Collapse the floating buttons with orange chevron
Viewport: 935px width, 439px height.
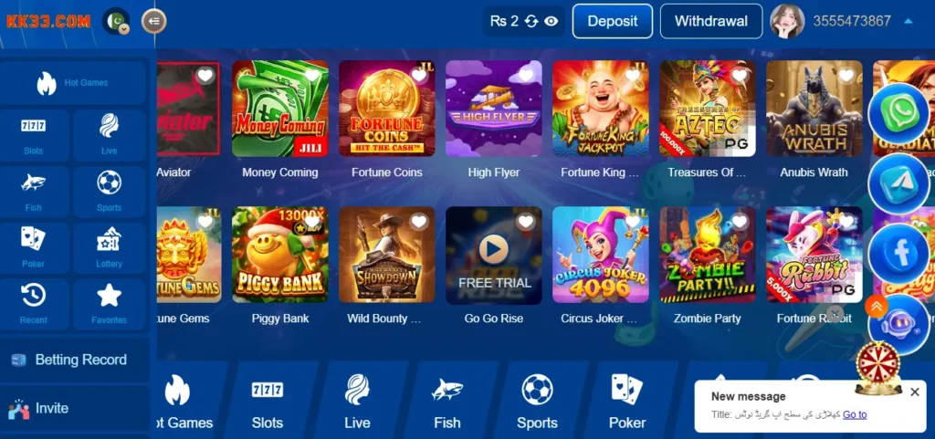877,307
